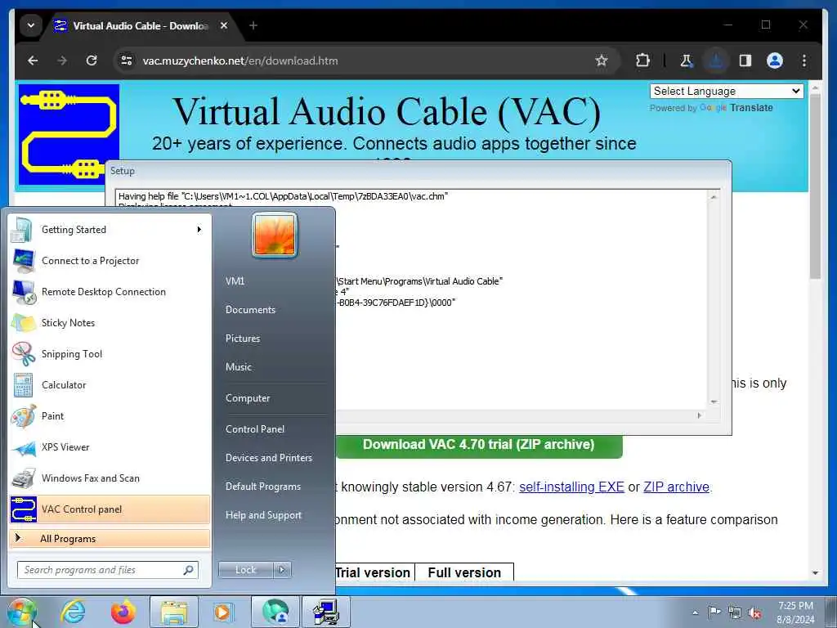Open Chrome profile avatar
837x628 pixels.
point(775,61)
